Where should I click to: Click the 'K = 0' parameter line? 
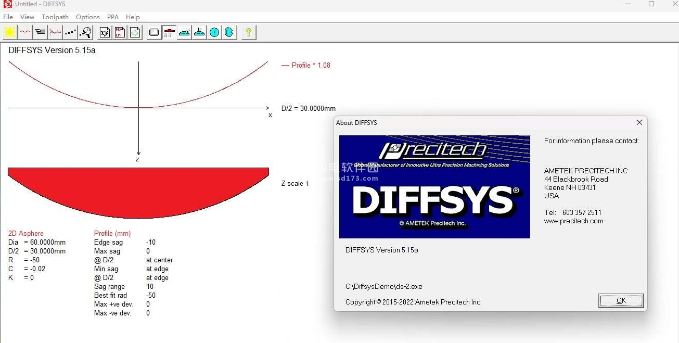(21, 278)
